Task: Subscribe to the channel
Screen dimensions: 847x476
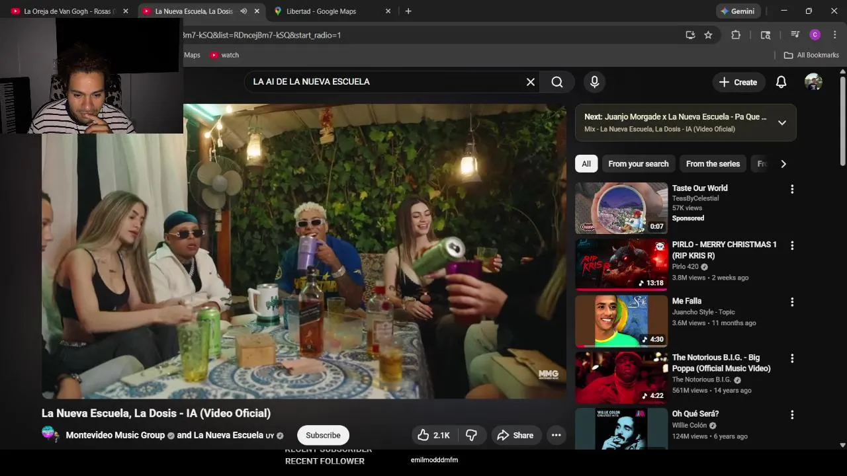Action: pos(323,435)
